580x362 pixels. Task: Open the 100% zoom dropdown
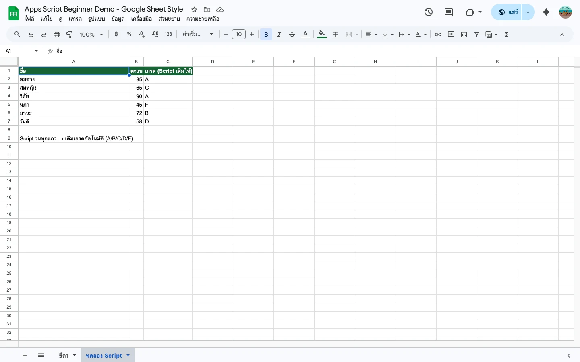pos(91,35)
